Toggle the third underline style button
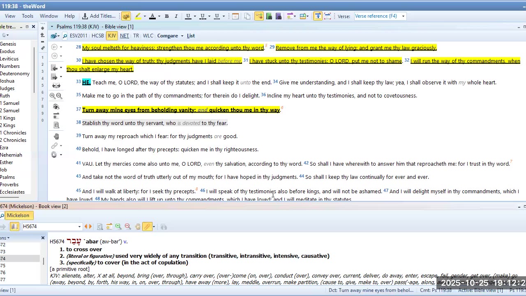This screenshot has width=526, height=296. [x=217, y=16]
